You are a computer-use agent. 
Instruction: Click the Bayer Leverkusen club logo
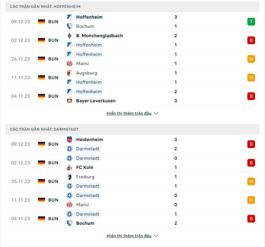pos(69,101)
